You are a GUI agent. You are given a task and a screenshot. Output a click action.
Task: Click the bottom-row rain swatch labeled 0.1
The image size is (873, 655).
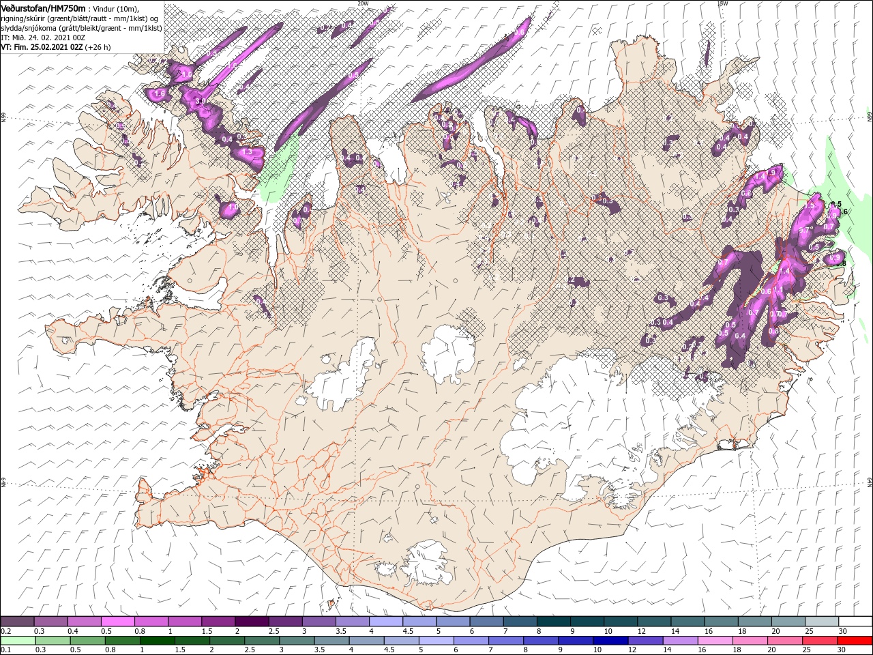tap(18, 641)
